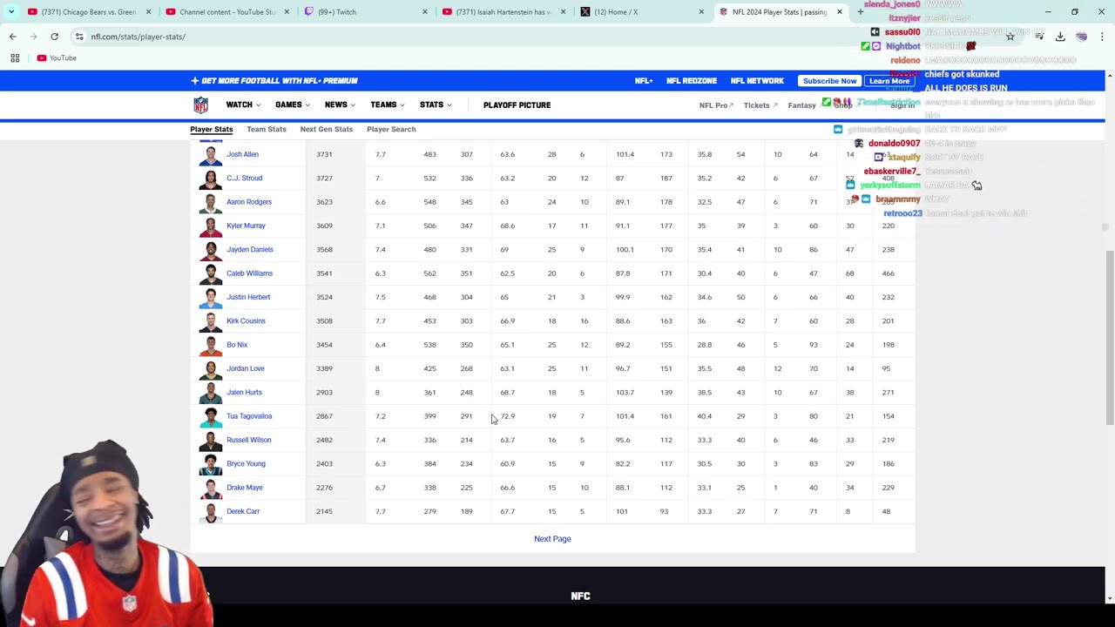The height and width of the screenshot is (627, 1115).
Task: Open the Chrome apps grid icon
Action: coord(15,57)
